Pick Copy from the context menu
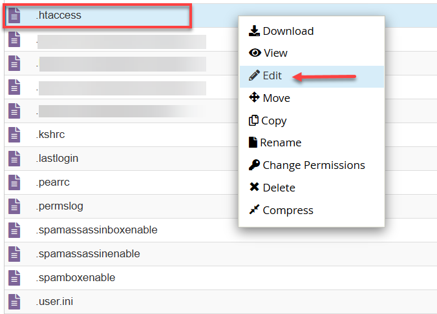437x314 pixels. point(274,121)
